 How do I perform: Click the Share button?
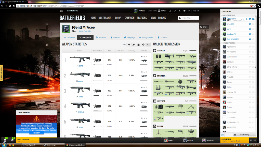[x=204, y=27]
